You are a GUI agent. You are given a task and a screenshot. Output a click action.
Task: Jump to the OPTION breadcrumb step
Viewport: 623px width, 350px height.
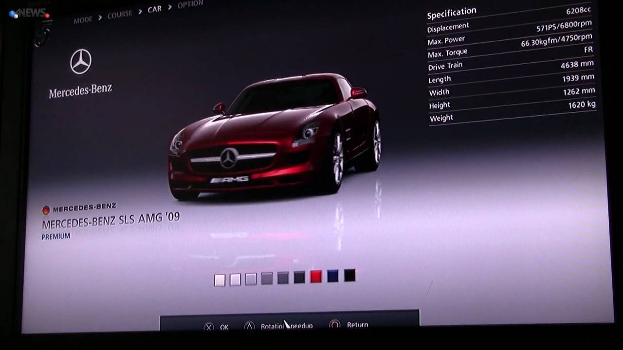coord(190,4)
